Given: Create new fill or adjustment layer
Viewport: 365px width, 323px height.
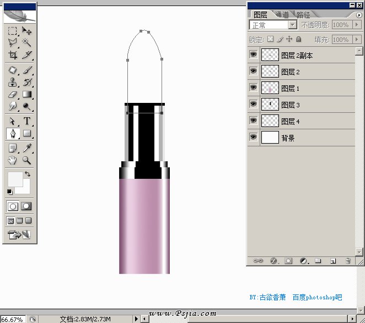Looking at the screenshot, I should pos(303,261).
